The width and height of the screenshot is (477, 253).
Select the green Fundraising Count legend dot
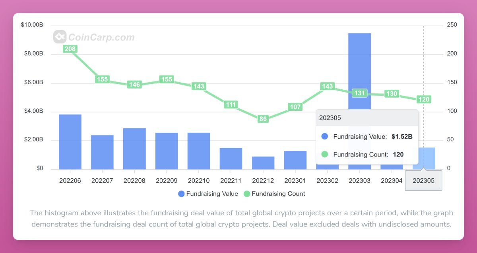point(248,193)
